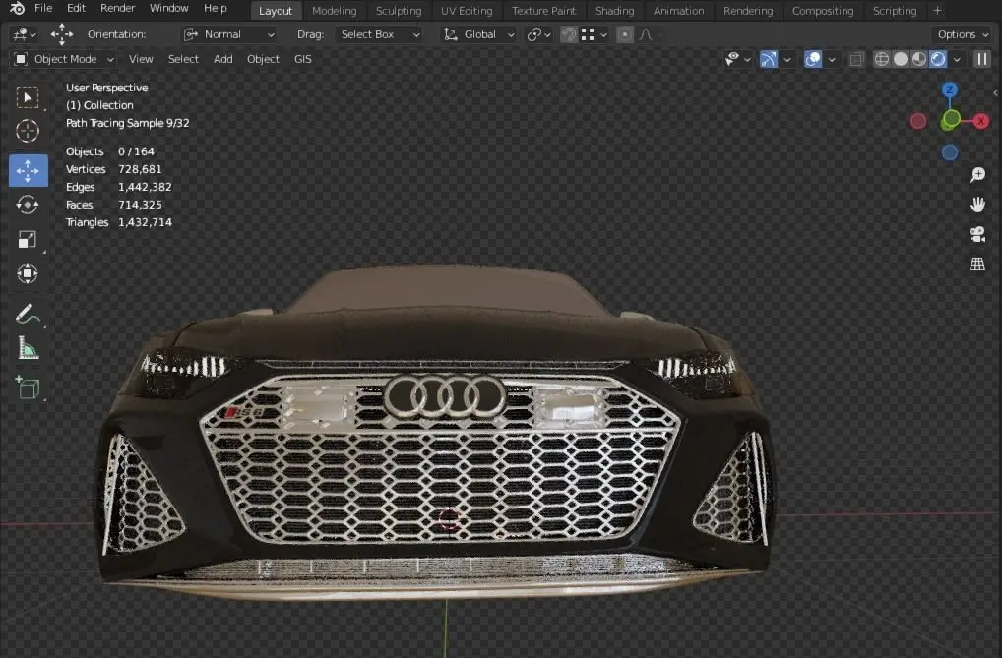Open the viewport View menu
This screenshot has height=658, width=1002.
141,59
